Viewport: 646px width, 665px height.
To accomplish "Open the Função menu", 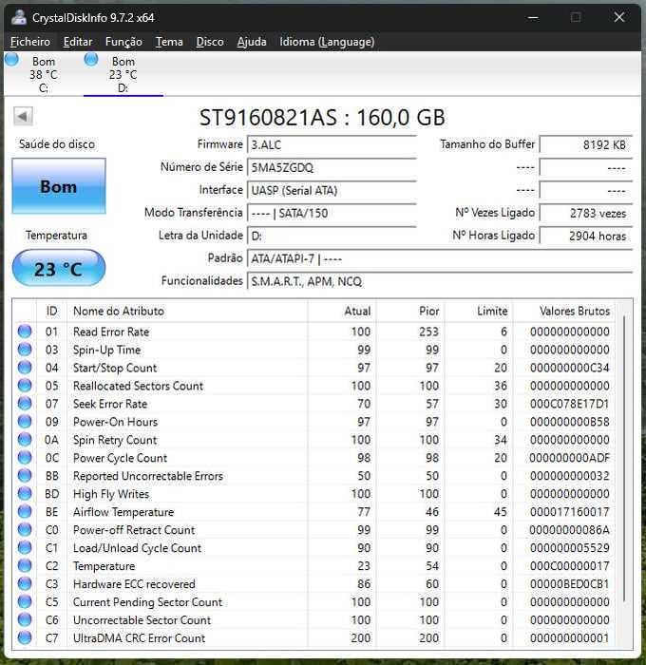I will point(123,42).
